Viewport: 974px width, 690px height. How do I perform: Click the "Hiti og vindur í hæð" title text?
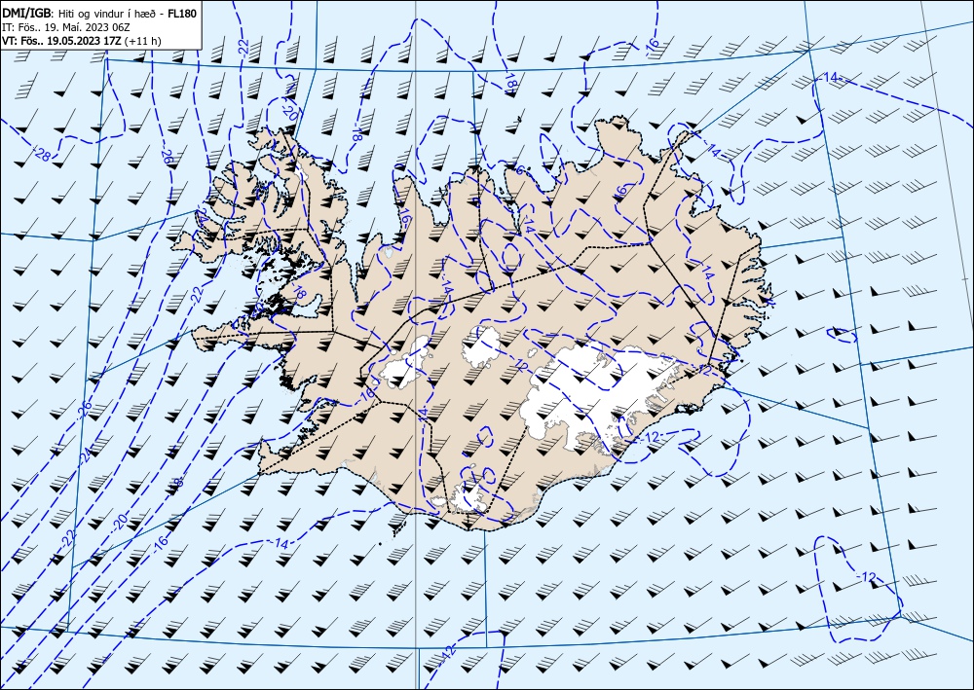(109, 13)
